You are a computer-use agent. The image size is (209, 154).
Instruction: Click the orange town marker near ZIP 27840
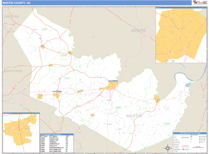[70, 53]
